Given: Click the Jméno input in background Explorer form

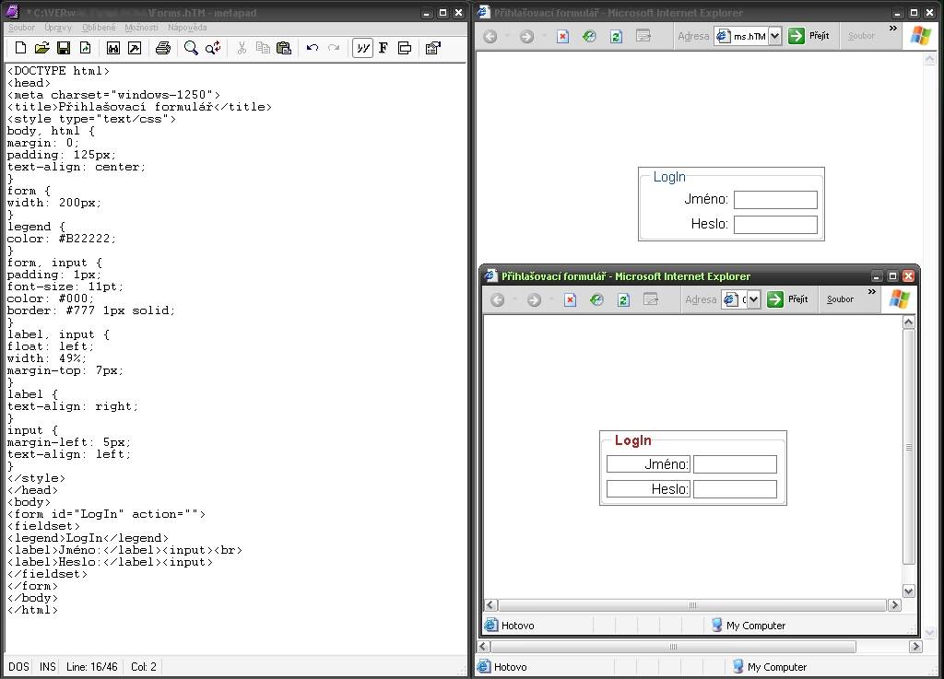Looking at the screenshot, I should [x=775, y=200].
